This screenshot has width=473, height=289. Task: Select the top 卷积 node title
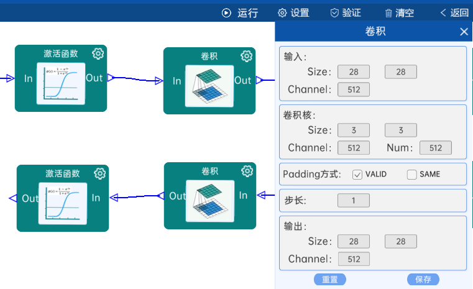209,56
